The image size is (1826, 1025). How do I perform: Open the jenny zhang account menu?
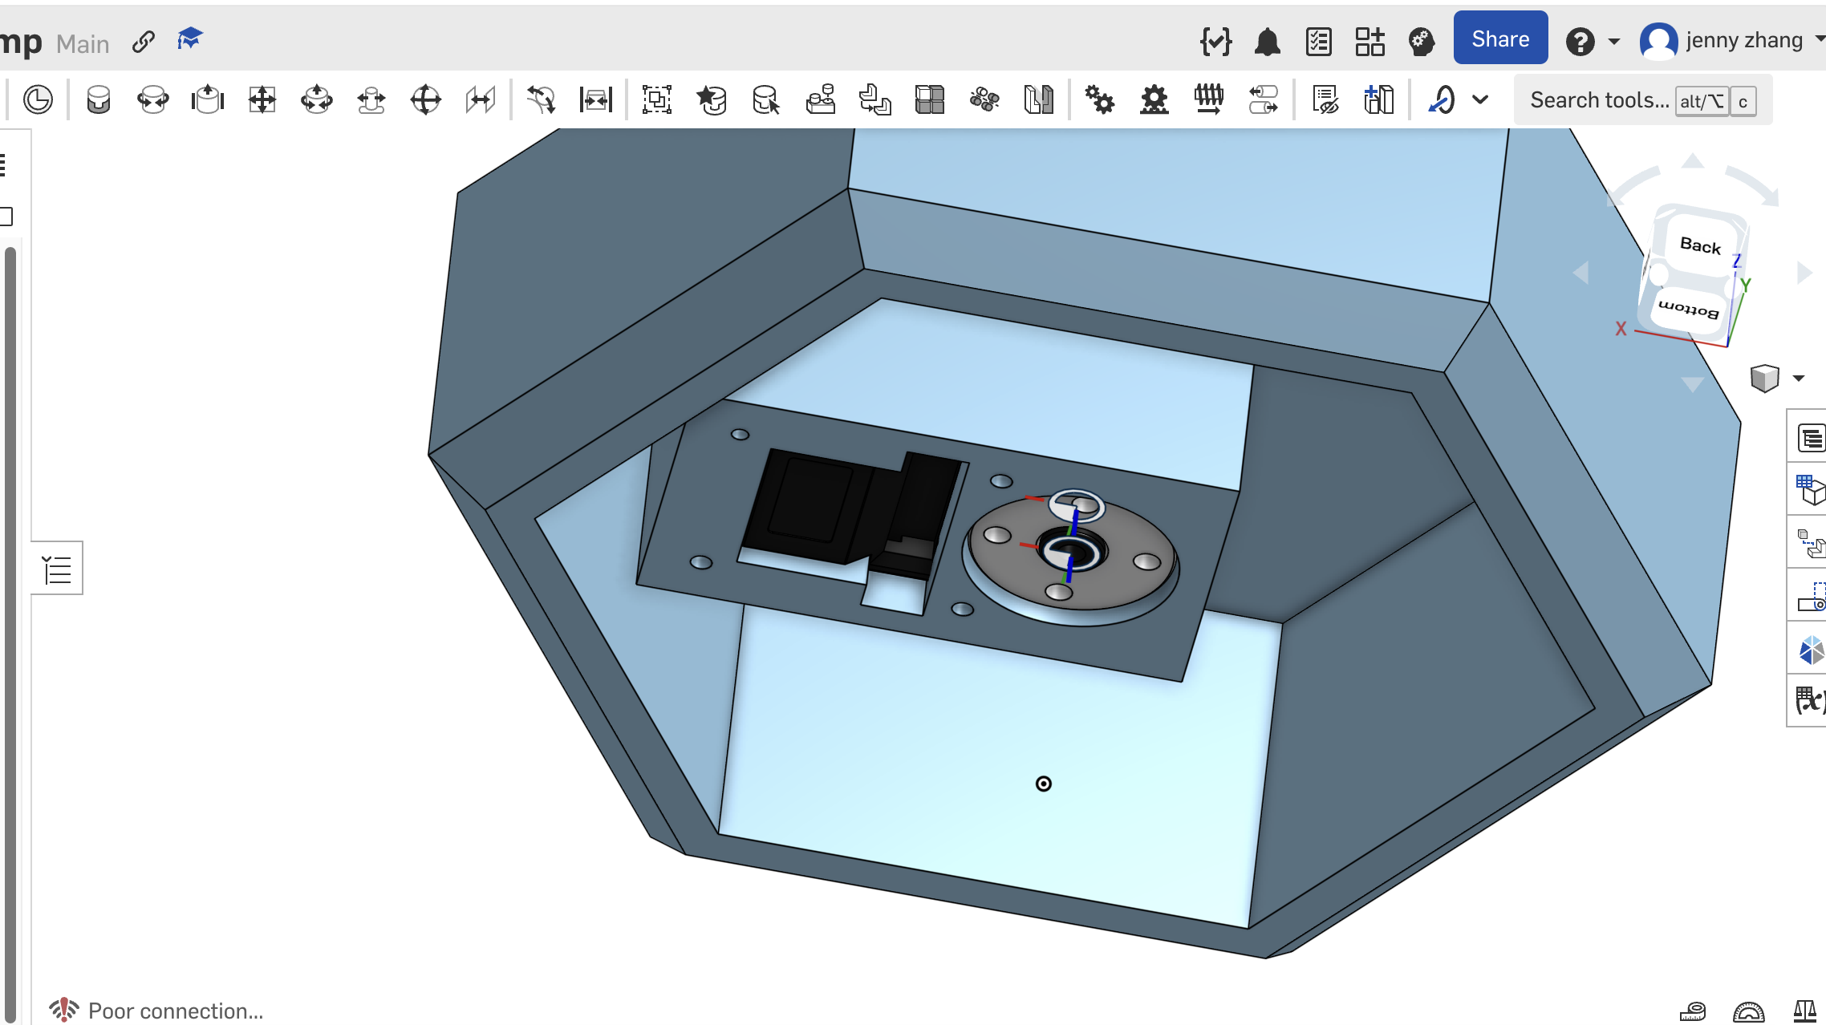(x=1731, y=40)
